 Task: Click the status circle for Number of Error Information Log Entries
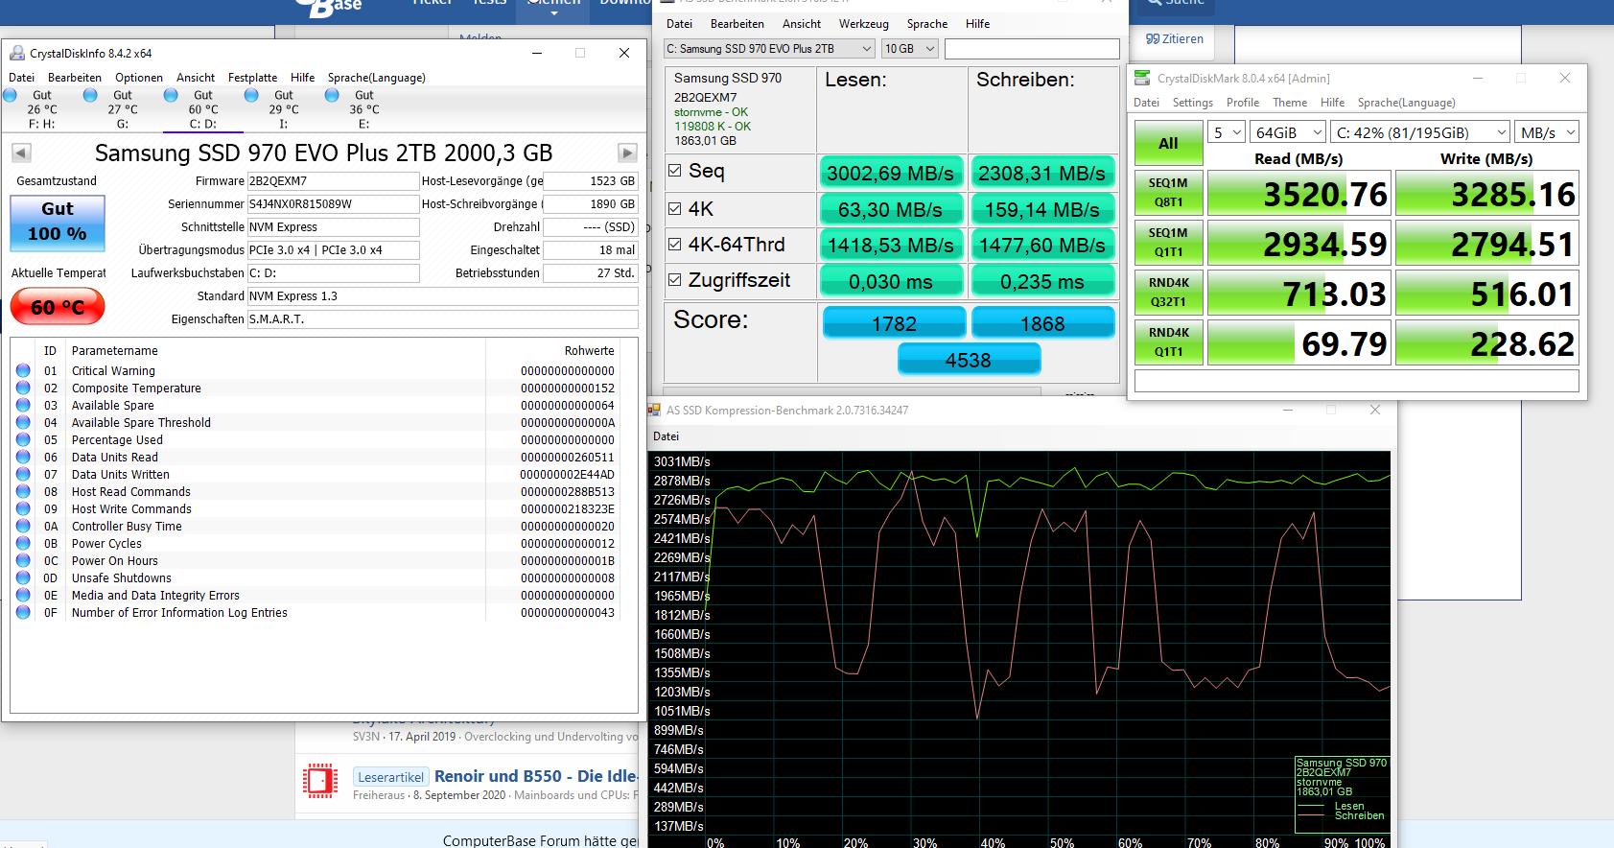pos(23,612)
